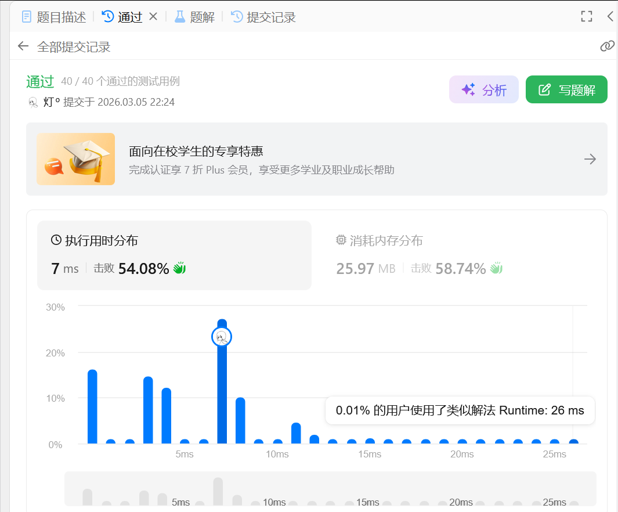Select the 执行用时分布 card

tap(174, 255)
